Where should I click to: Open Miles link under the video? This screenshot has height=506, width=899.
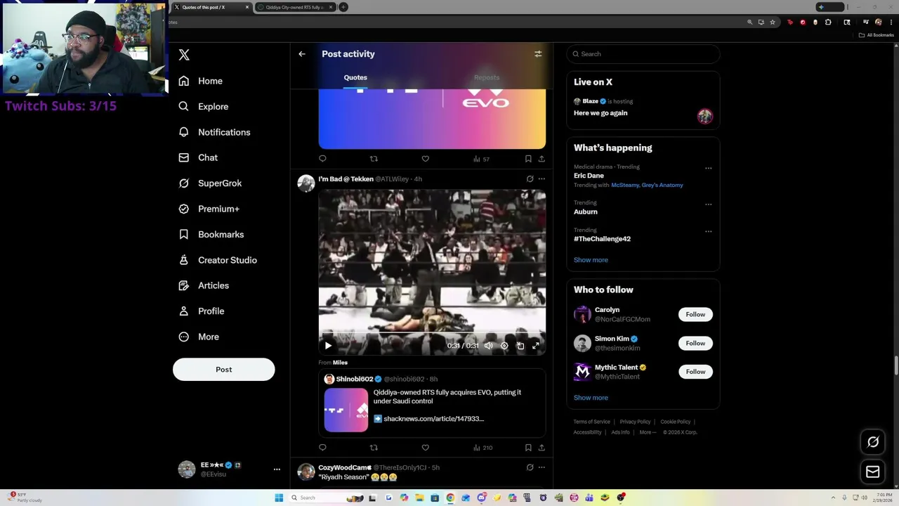(x=340, y=363)
